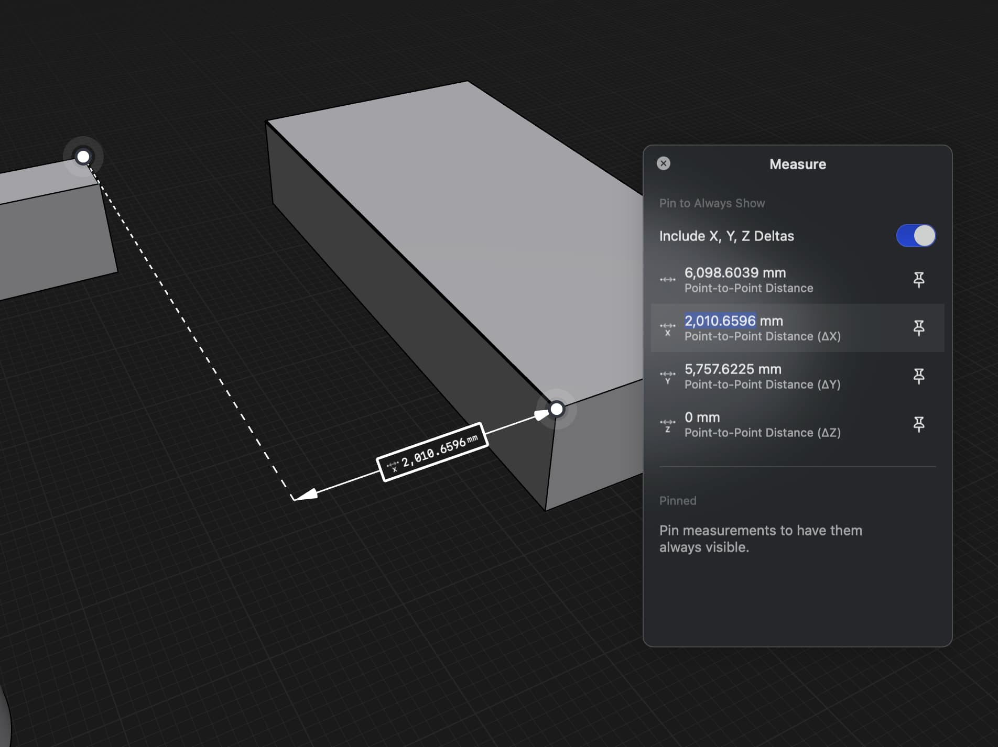This screenshot has height=747, width=998.
Task: Select the 0 mm ΔZ row
Action: pyautogui.click(x=797, y=424)
